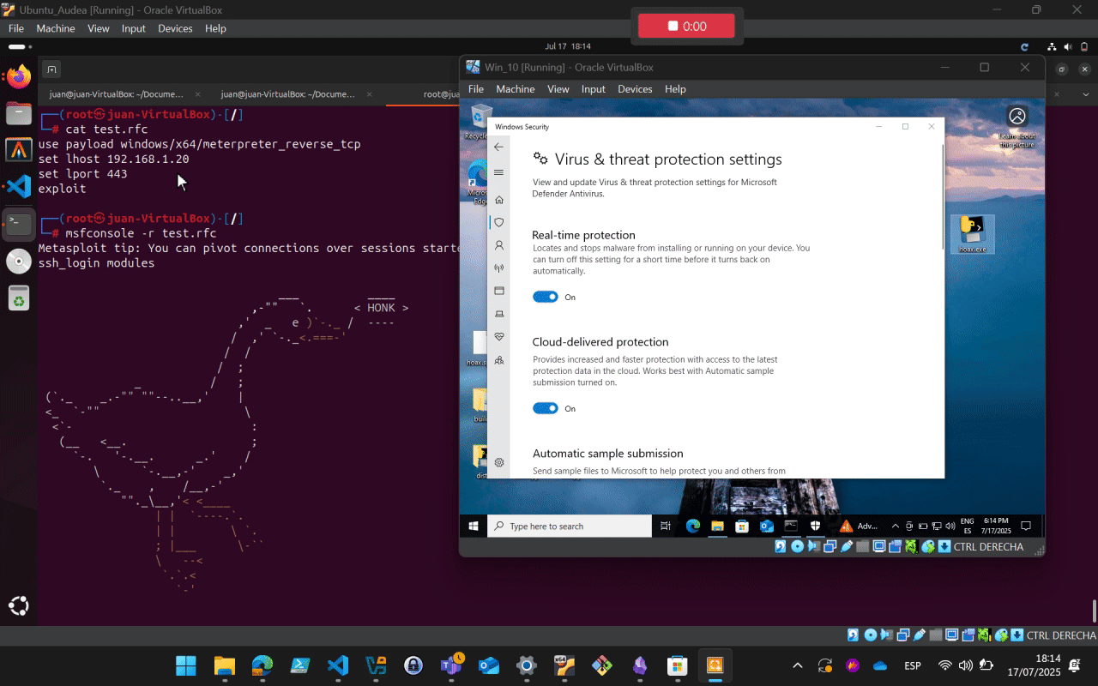Show hidden icons in host system tray
This screenshot has height=686, width=1098.
pyautogui.click(x=798, y=665)
